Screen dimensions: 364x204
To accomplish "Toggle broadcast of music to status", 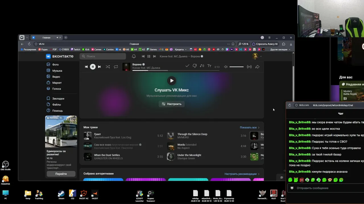I will coord(249,67).
